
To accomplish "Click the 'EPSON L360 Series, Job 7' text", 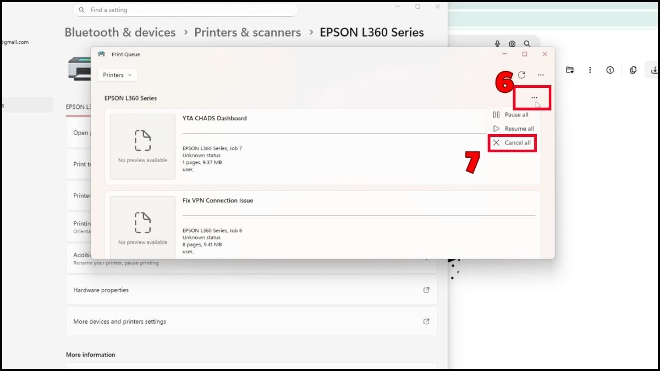I will 212,148.
